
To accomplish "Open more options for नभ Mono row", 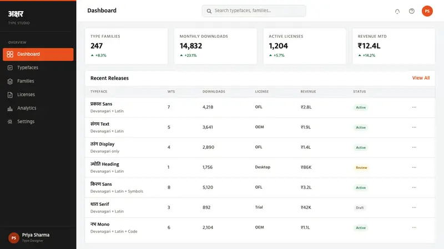I will click(x=414, y=227).
